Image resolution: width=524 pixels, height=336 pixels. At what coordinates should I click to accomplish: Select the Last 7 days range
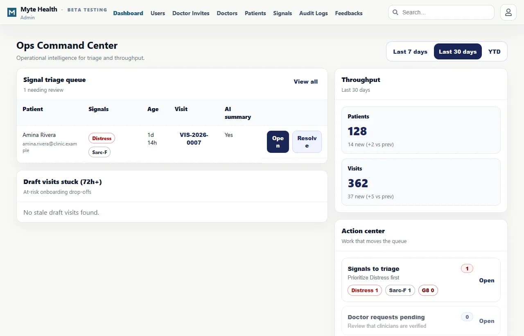(x=410, y=52)
